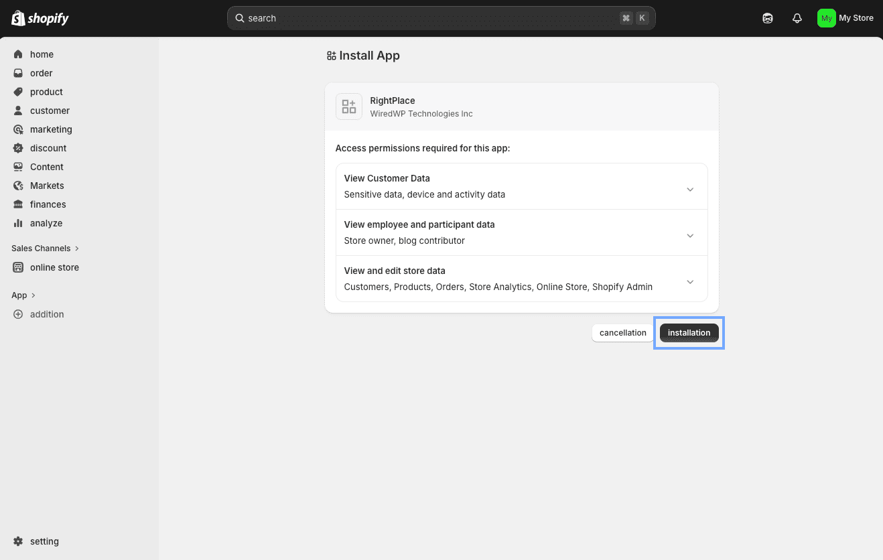The width and height of the screenshot is (883, 560).
Task: Click the RightPlace app logo
Action: pos(348,106)
